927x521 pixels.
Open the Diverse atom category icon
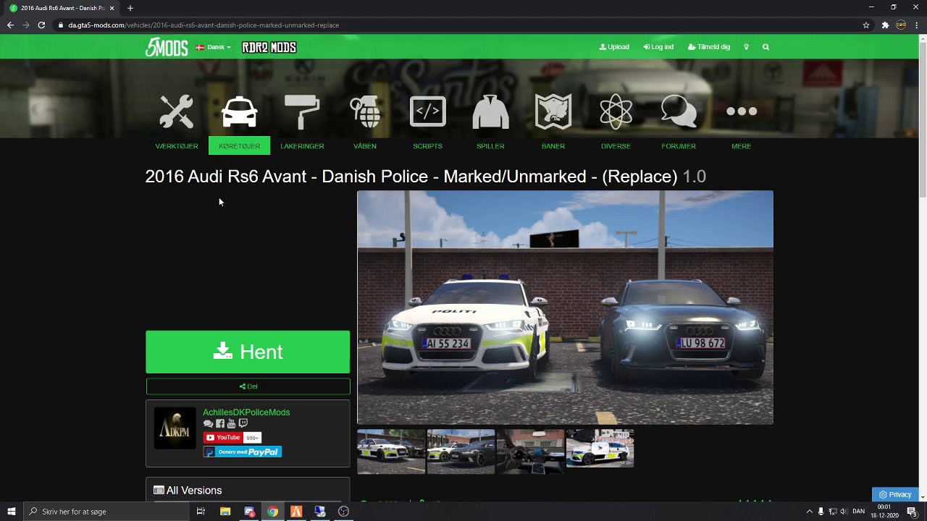pos(616,111)
